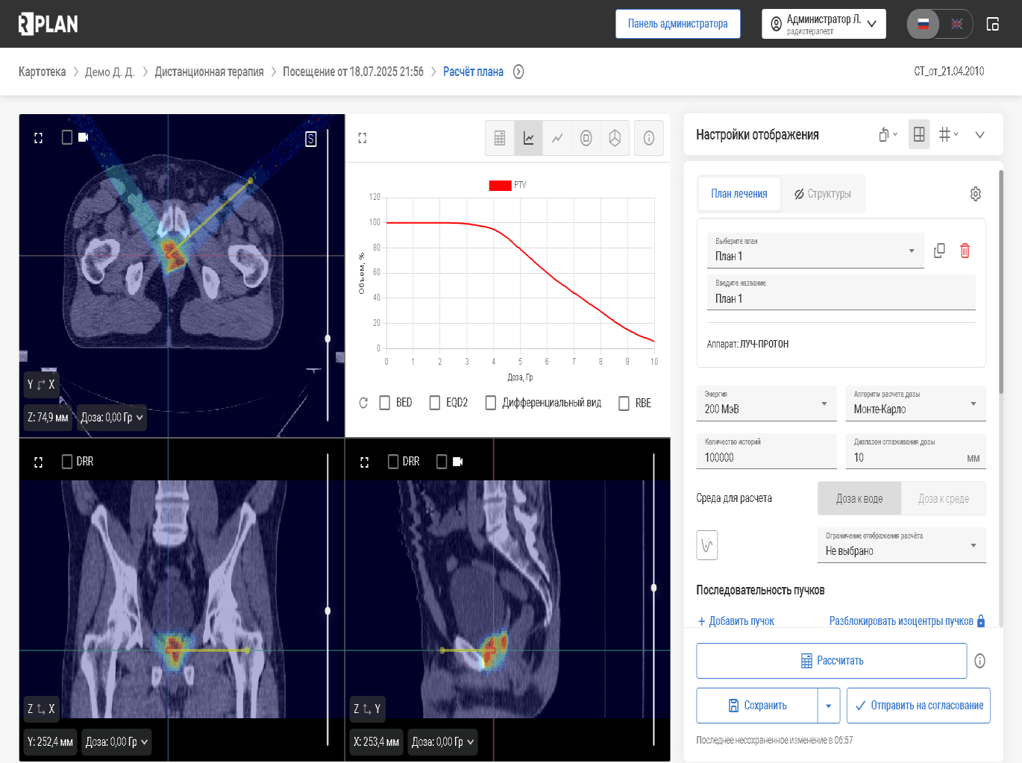Open the Ограничение отображения расчёта dropdown
Screen dimensions: 1022x763
tap(902, 545)
